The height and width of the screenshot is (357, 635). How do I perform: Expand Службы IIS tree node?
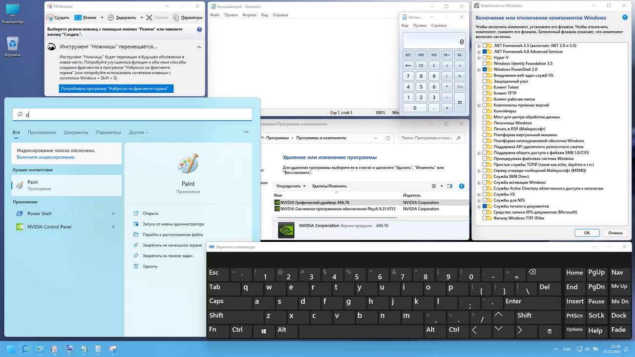point(479,194)
